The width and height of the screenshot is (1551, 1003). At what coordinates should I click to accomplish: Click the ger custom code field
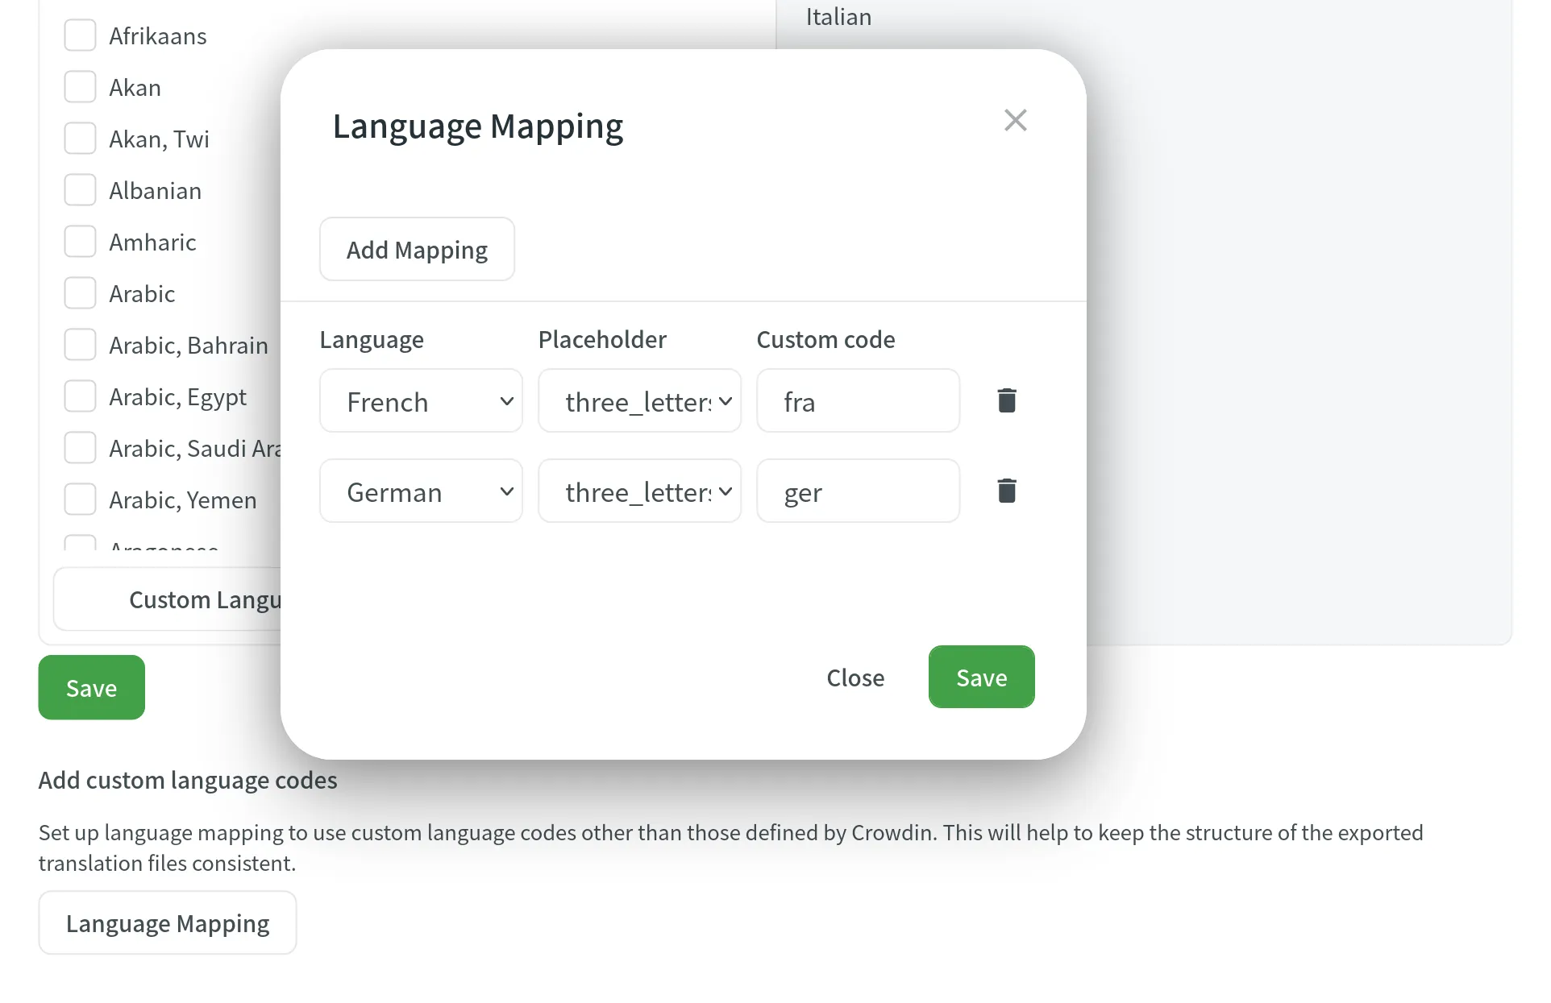click(x=857, y=491)
